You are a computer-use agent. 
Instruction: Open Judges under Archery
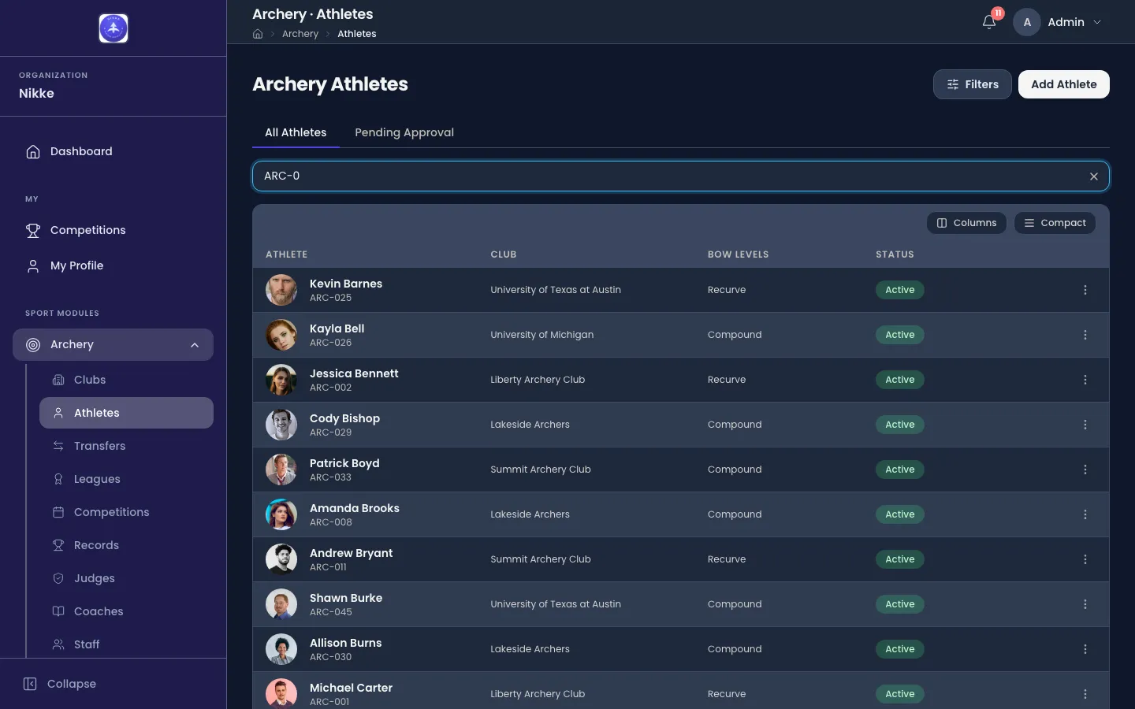click(126, 578)
